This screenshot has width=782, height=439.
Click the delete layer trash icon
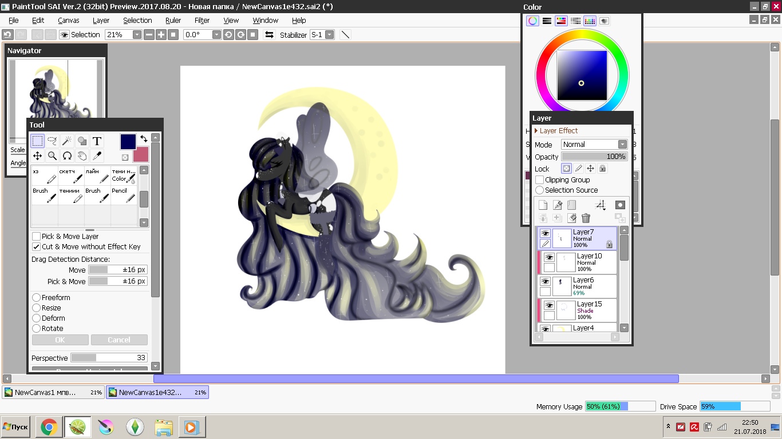[586, 218]
